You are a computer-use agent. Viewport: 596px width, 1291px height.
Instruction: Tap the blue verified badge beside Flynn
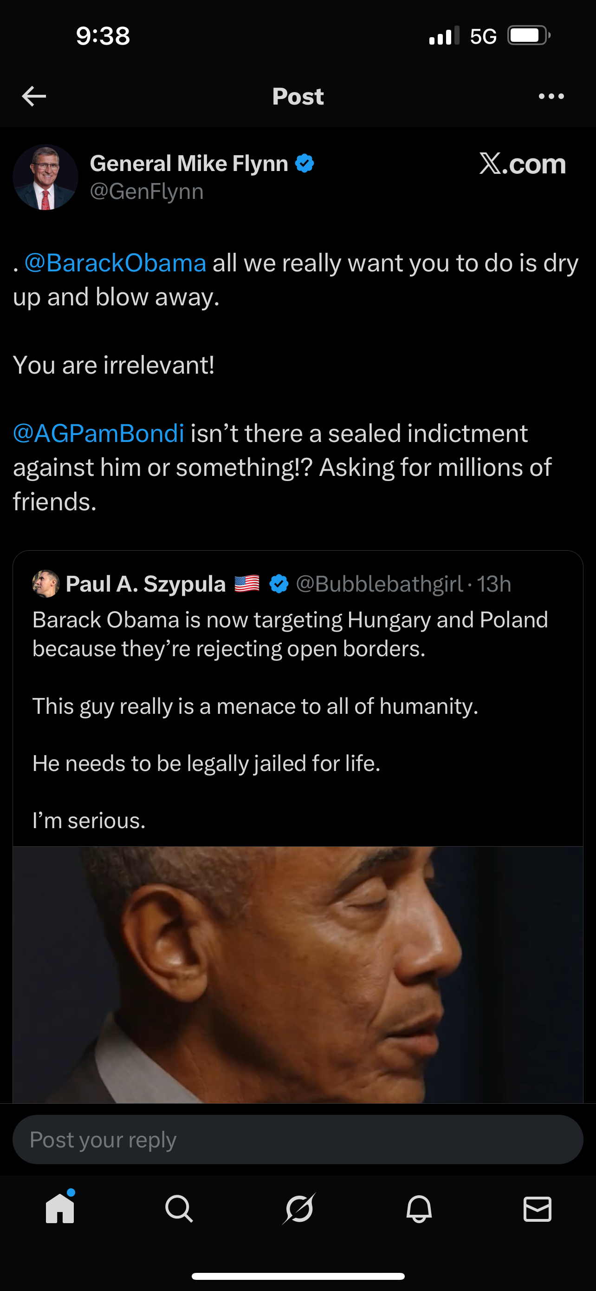click(x=305, y=164)
